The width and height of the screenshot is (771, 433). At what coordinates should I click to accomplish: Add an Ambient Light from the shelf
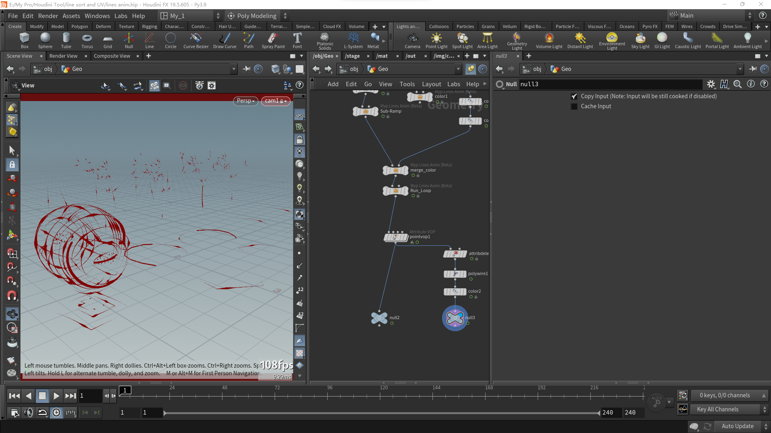pyautogui.click(x=747, y=40)
